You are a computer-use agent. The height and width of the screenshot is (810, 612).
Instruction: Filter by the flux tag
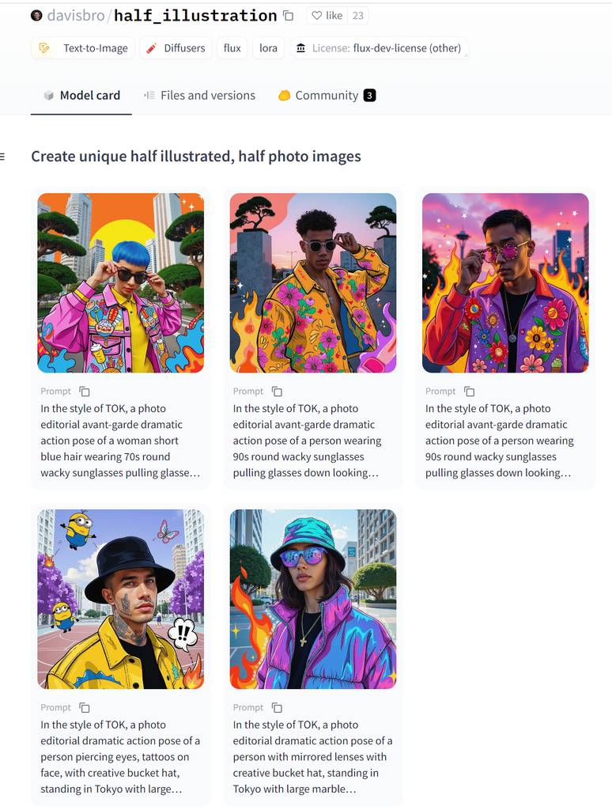[232, 48]
